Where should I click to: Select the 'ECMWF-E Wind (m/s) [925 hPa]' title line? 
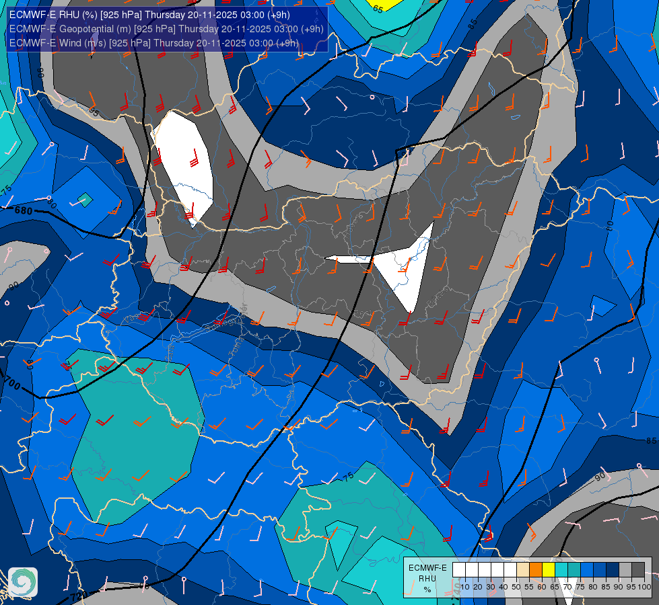(154, 43)
